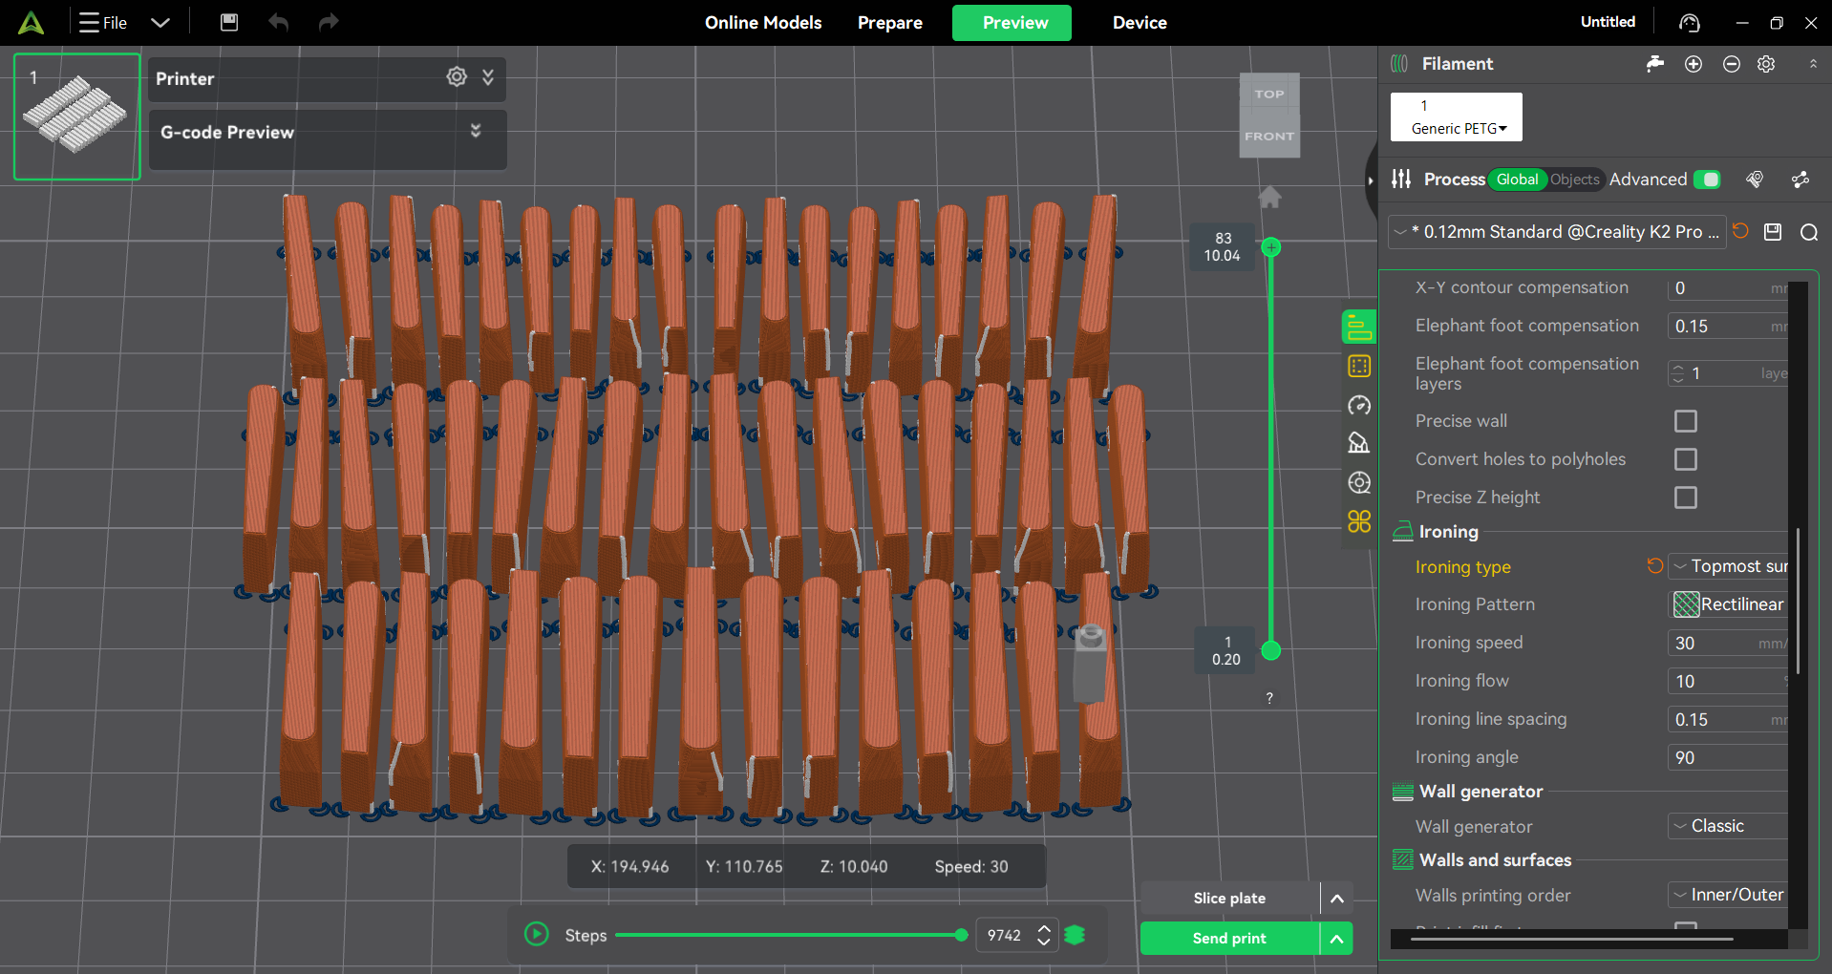This screenshot has height=974, width=1832.
Task: Select the green layer view icon
Action: tap(1358, 327)
